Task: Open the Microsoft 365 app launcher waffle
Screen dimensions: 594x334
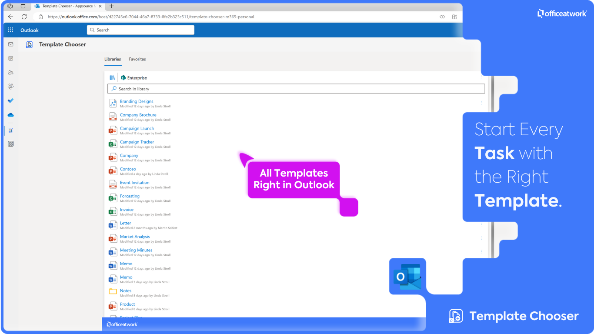Action: [x=10, y=30]
